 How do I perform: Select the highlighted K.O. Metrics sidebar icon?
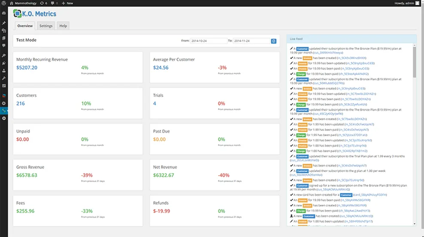[x=4, y=111]
